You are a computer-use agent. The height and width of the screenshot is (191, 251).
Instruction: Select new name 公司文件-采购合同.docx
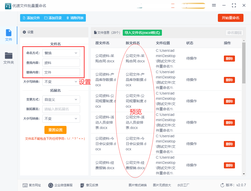[135, 59]
